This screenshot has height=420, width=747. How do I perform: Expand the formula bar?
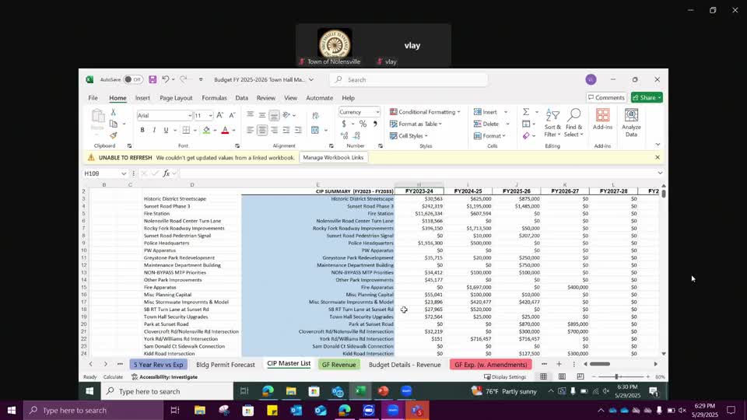660,173
